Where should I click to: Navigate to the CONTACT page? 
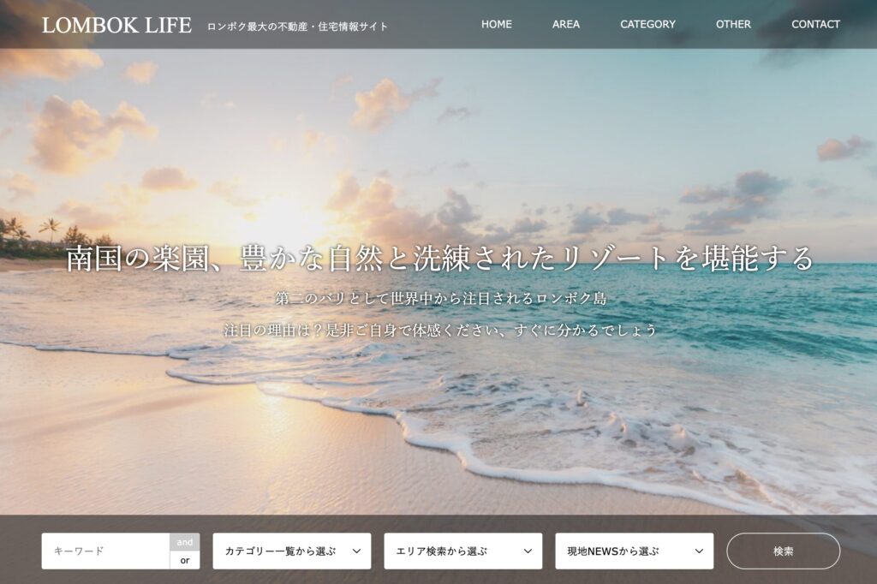tap(815, 24)
